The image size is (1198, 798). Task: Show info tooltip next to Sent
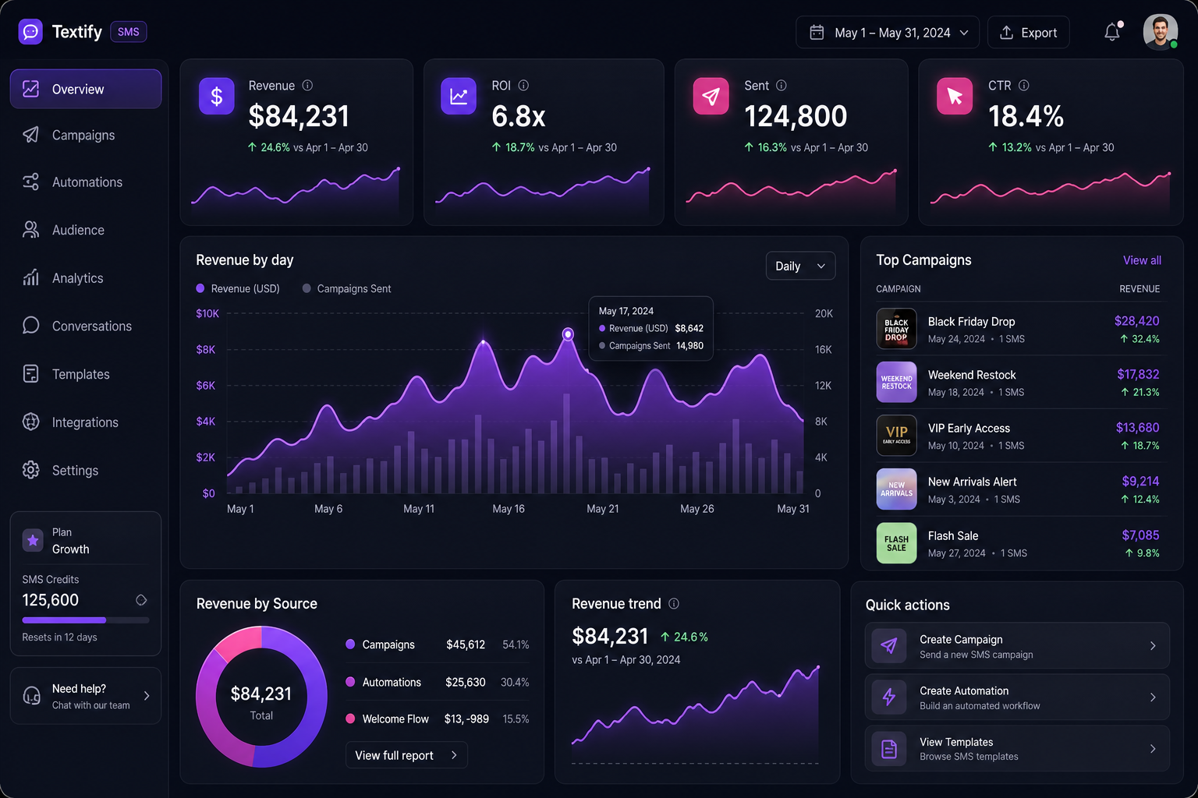(782, 86)
